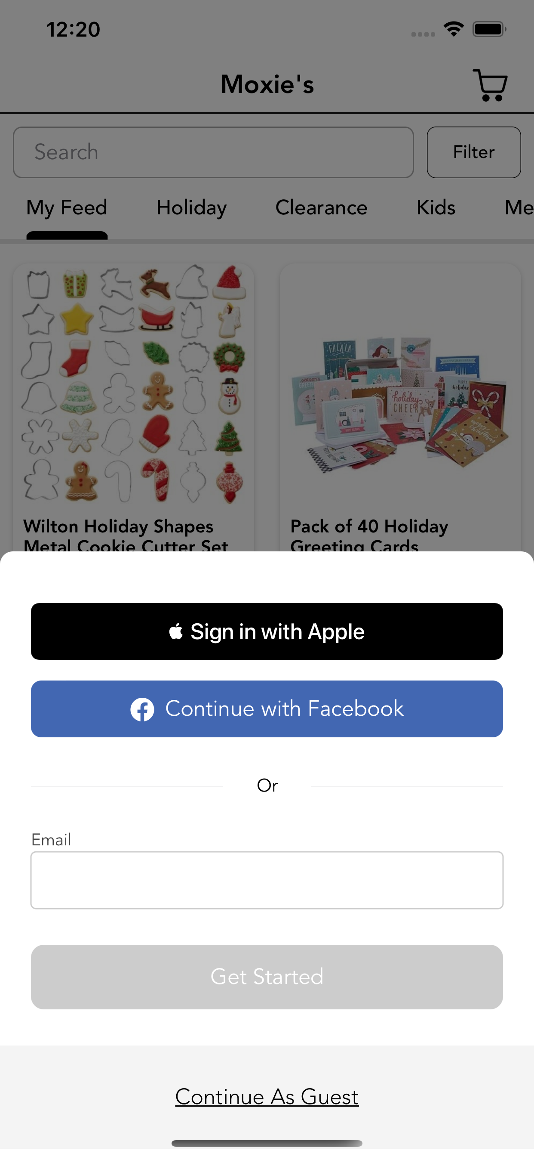The height and width of the screenshot is (1157, 534).
Task: Open the shopping cart icon
Action: pyautogui.click(x=490, y=85)
